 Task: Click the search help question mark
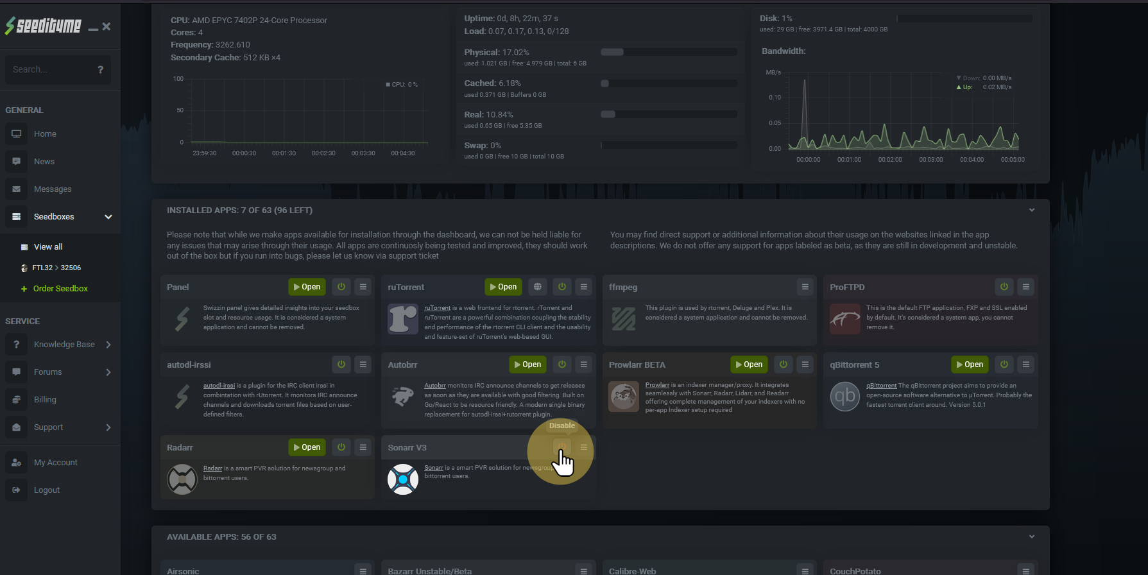pos(100,69)
